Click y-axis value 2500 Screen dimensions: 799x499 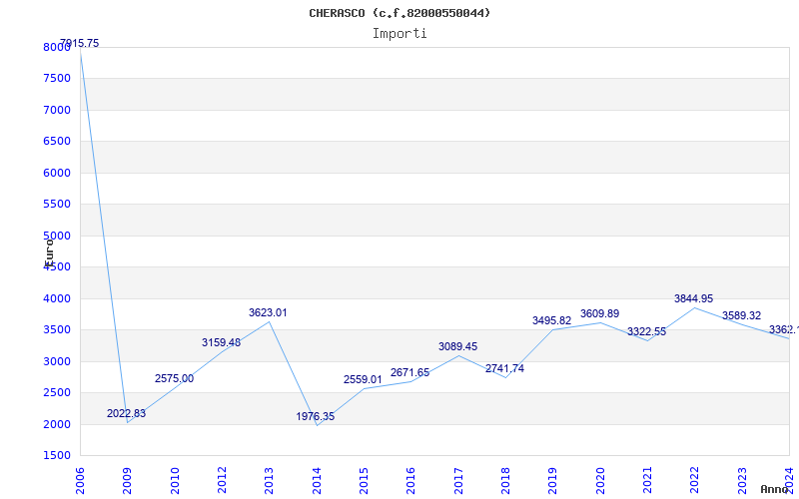57,392
